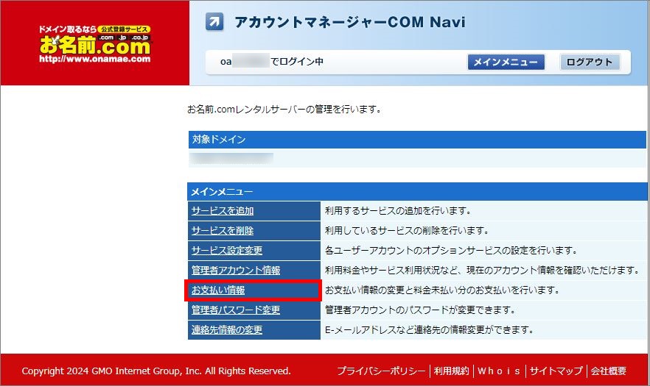This screenshot has width=650, height=386.
Task: Click the Copyright 2024 GMO Internet Group text
Action: [156, 371]
